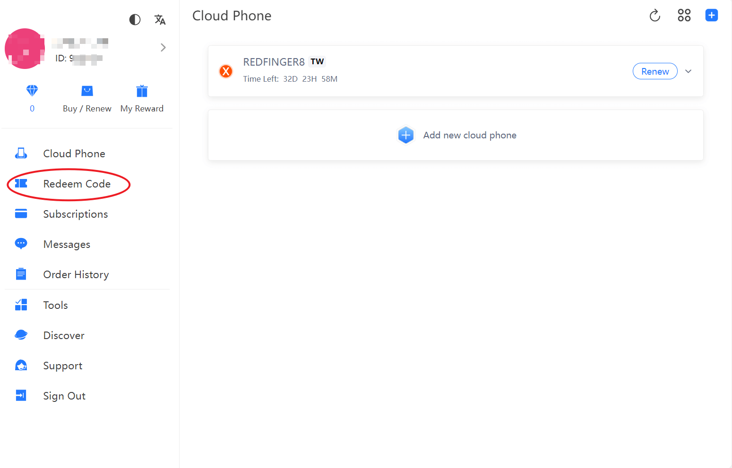Image resolution: width=732 pixels, height=468 pixels.
Task: Open Messages from the sidebar
Action: 67,244
